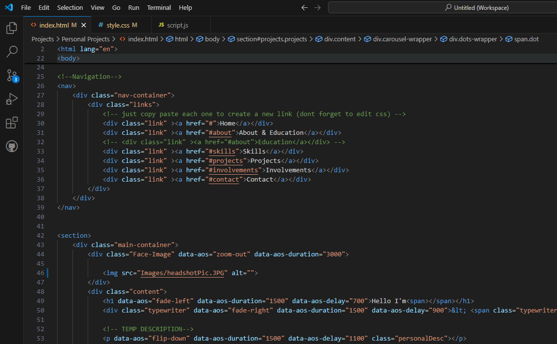Click the body breadcrumb element

(208, 39)
